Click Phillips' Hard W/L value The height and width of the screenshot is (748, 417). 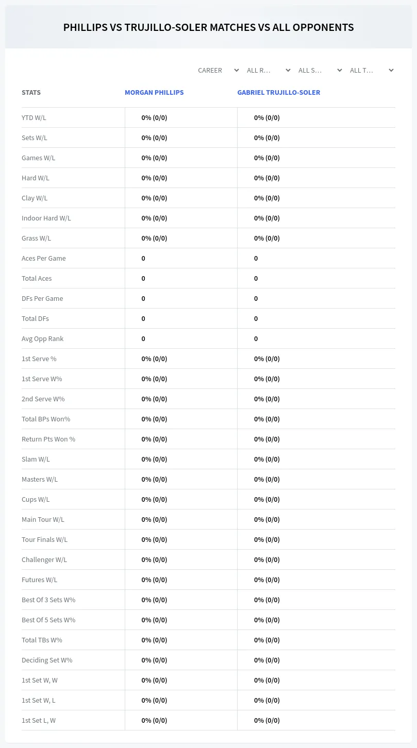click(x=155, y=178)
